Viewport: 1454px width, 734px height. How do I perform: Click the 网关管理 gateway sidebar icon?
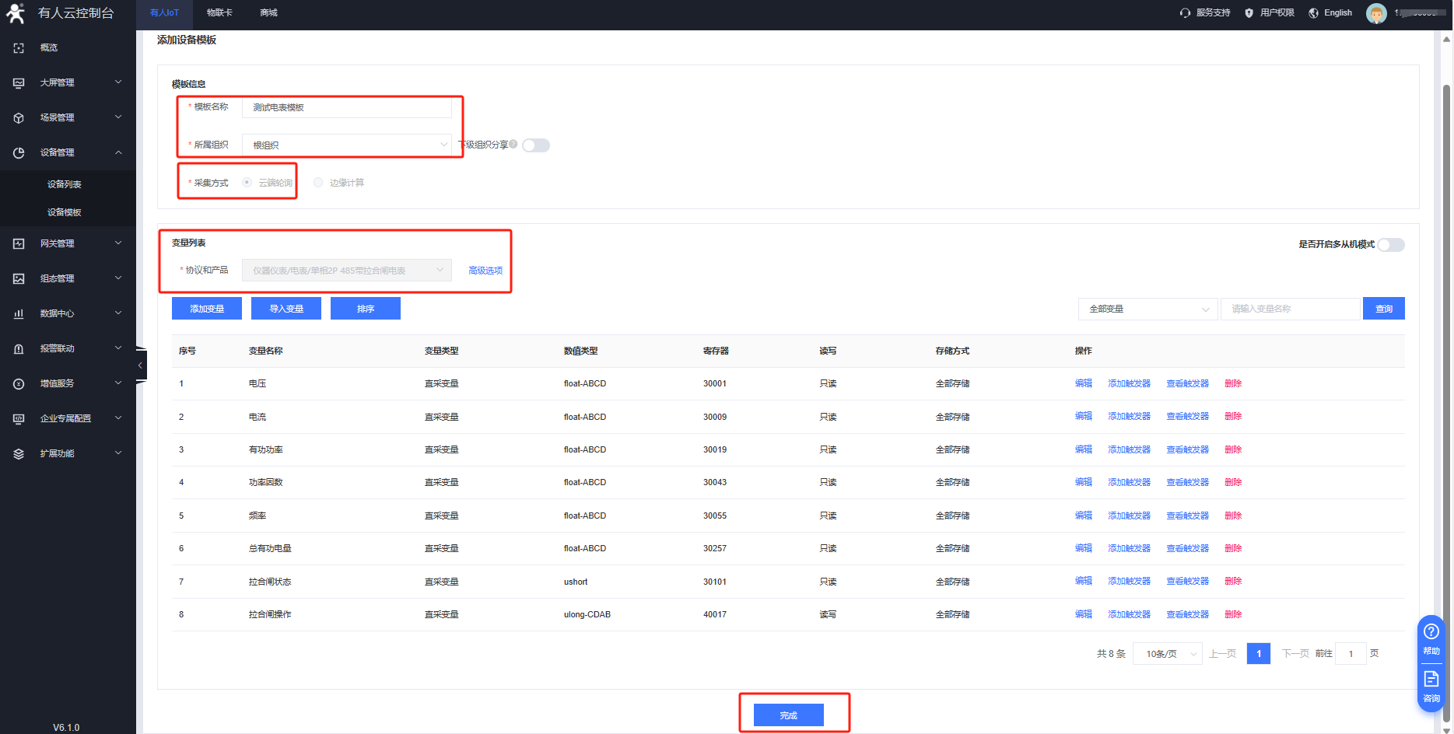pos(19,243)
